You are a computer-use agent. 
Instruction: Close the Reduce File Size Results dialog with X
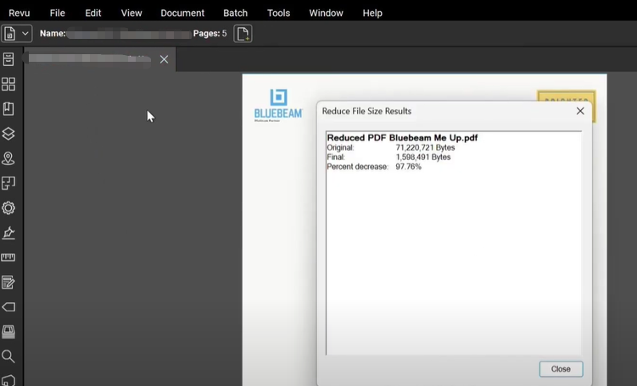click(580, 111)
